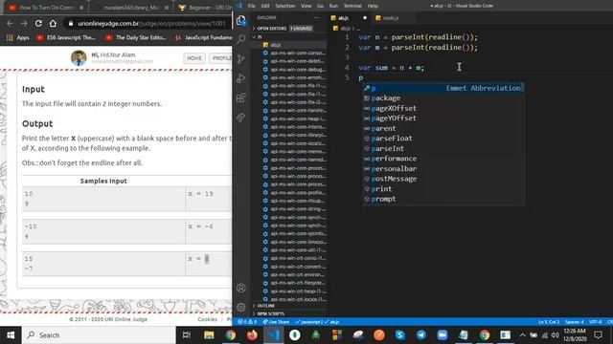Open the Source Control view

point(241,58)
